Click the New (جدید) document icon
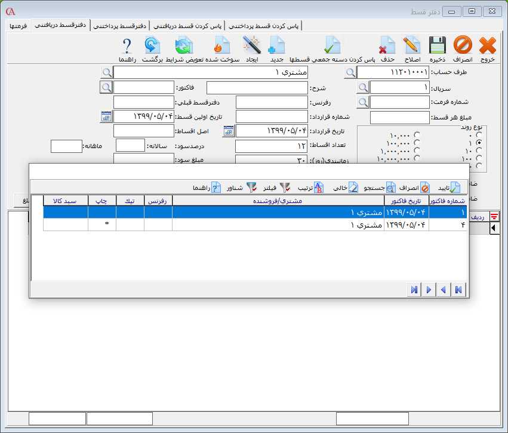The height and width of the screenshot is (433, 508). click(x=277, y=45)
